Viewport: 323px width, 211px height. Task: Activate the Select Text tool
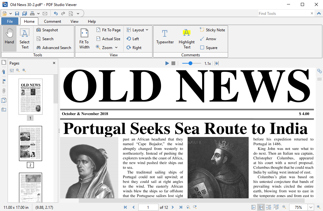tap(24, 38)
